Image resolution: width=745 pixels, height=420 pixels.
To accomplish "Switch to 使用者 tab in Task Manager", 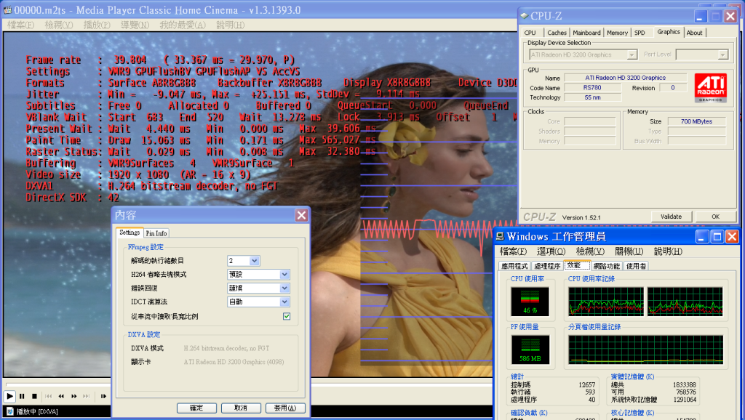I will click(x=636, y=266).
